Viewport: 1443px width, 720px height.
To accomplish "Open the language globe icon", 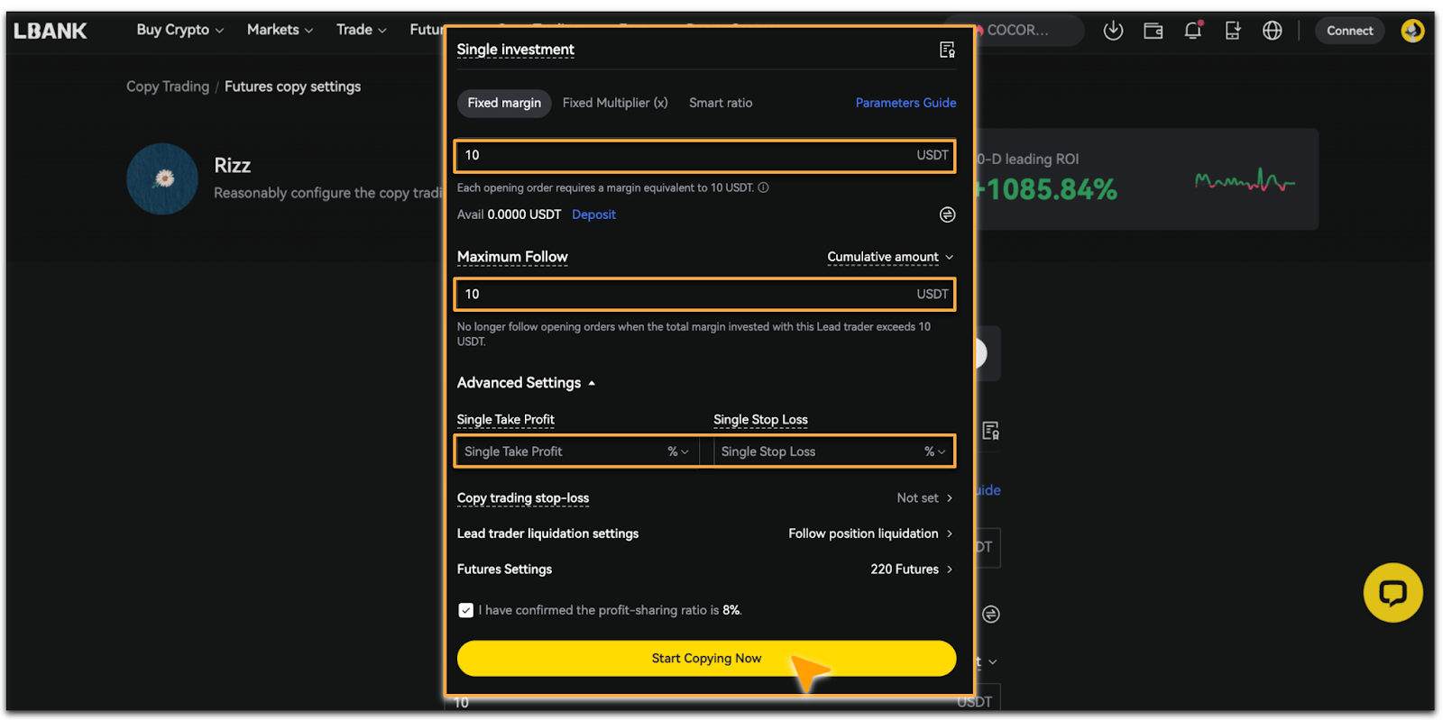I will pos(1272,31).
